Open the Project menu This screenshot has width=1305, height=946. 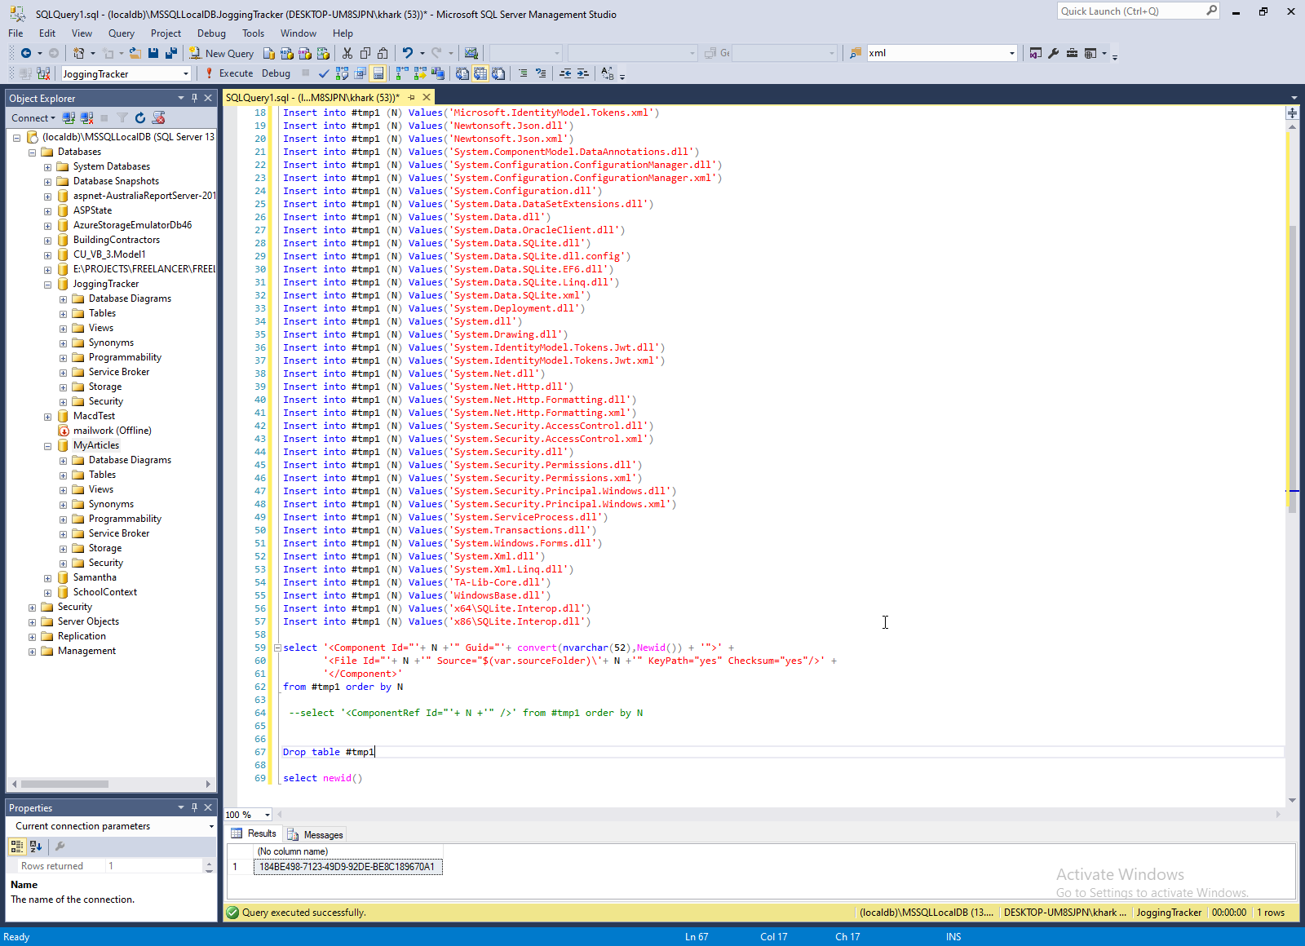click(166, 33)
